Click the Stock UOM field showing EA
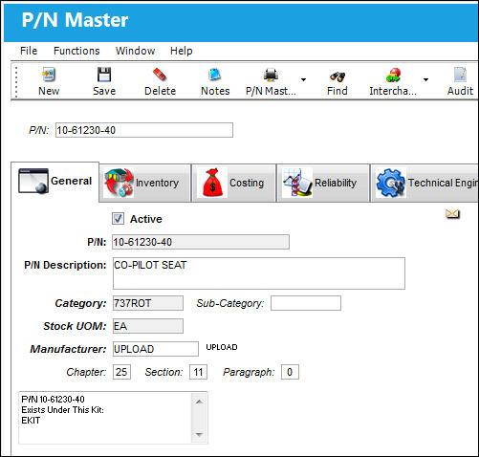The width and height of the screenshot is (479, 457). point(148,326)
